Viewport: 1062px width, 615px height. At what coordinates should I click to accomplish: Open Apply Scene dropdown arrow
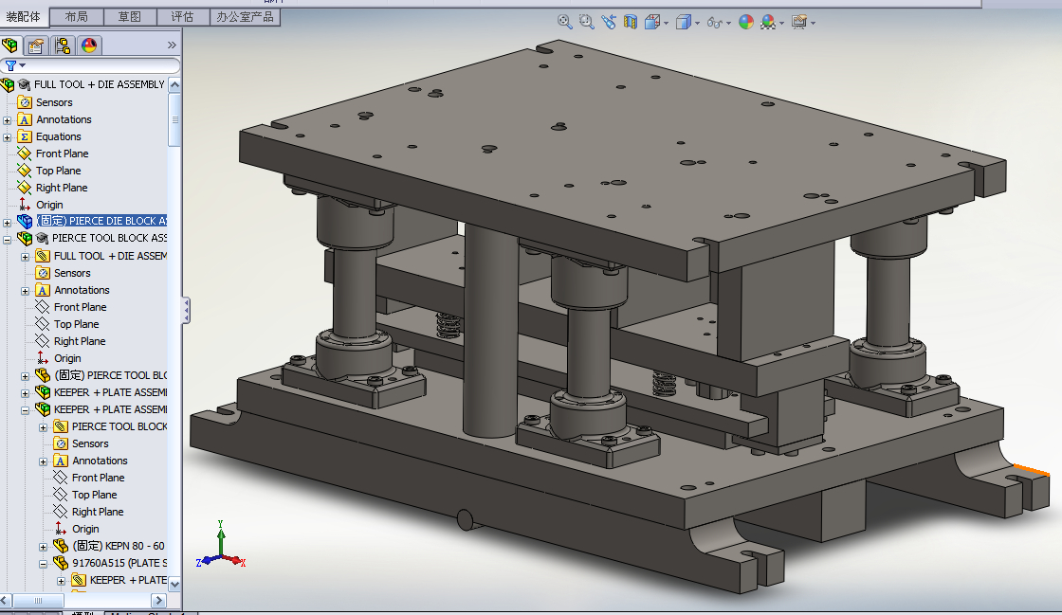coord(781,23)
